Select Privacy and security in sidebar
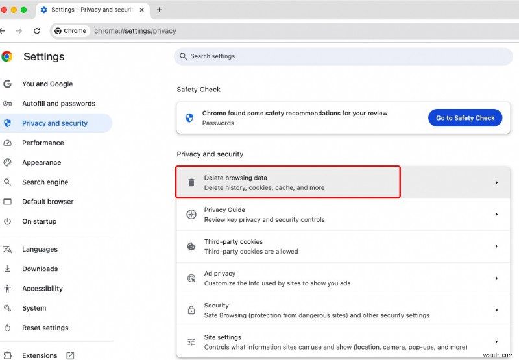Image resolution: width=519 pixels, height=360 pixels. [56, 123]
